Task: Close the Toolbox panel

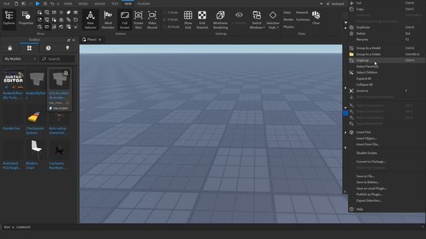Action: [x=74, y=40]
